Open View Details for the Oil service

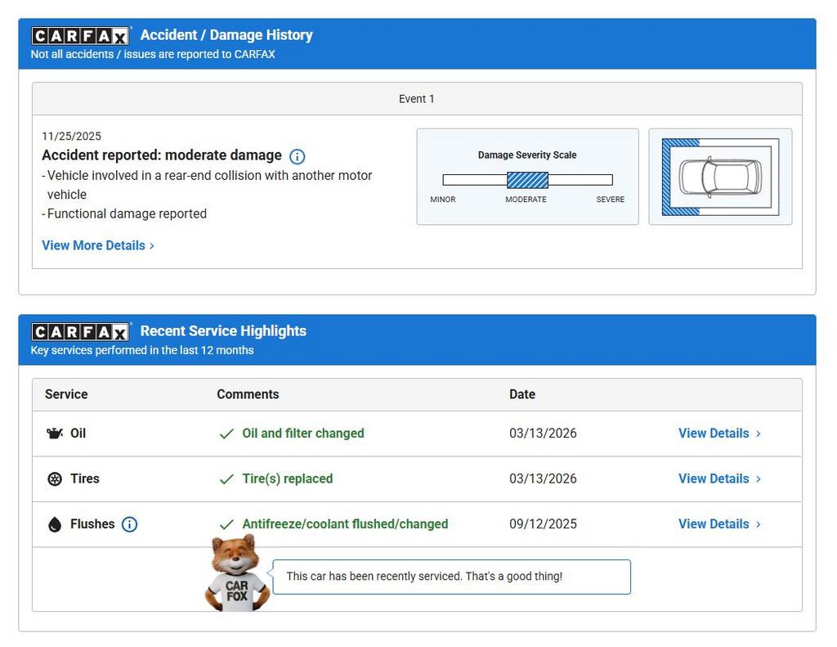718,434
